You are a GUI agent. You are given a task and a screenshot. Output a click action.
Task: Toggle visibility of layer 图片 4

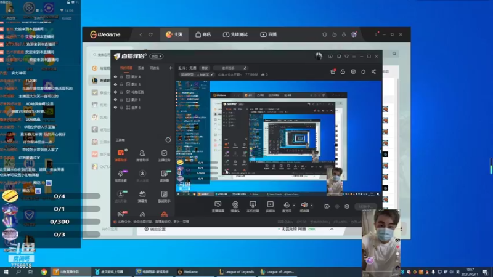(x=115, y=76)
